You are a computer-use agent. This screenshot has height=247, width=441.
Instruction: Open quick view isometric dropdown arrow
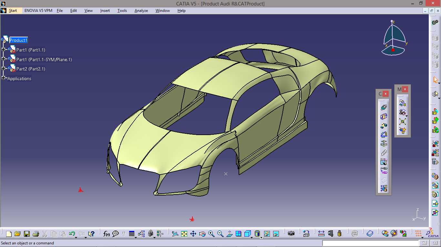pyautogui.click(x=251, y=237)
